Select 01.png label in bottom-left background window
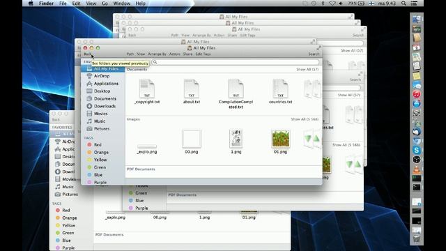 tap(249, 218)
